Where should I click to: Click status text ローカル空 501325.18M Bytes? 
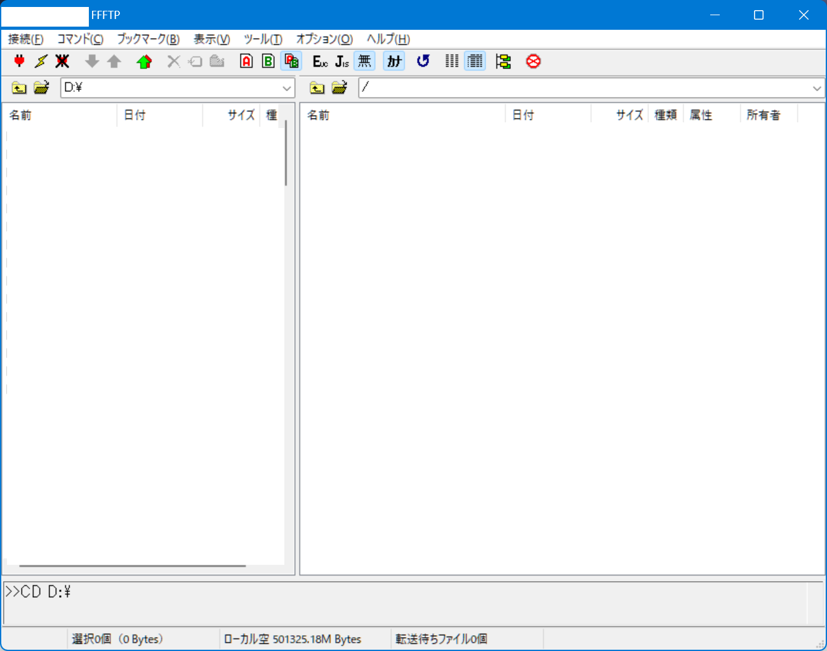[x=293, y=639]
